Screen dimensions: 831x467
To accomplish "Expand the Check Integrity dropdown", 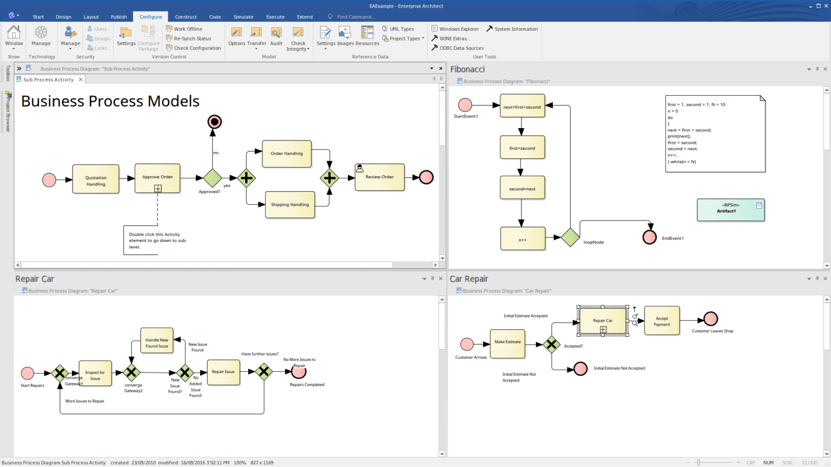I will [298, 49].
